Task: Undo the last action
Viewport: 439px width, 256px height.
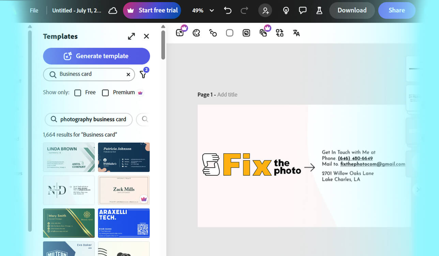Action: point(228,10)
